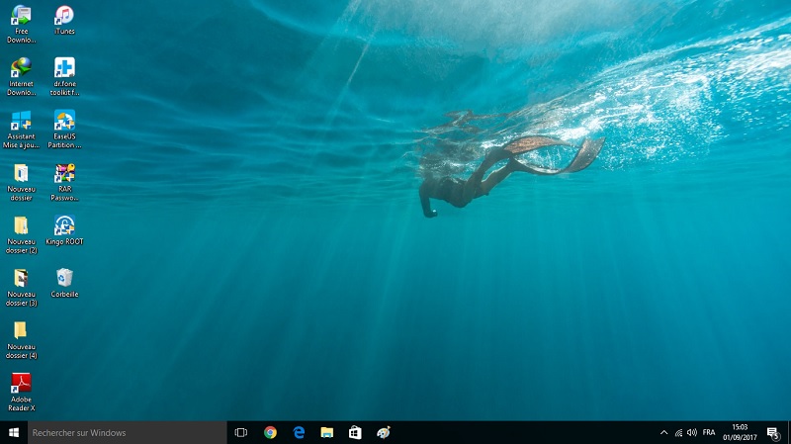Launch Google Chrome from the taskbar
Screen dimensions: 791x444
(270, 432)
